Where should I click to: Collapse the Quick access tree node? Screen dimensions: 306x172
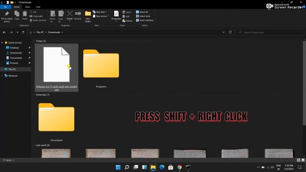click(2, 43)
